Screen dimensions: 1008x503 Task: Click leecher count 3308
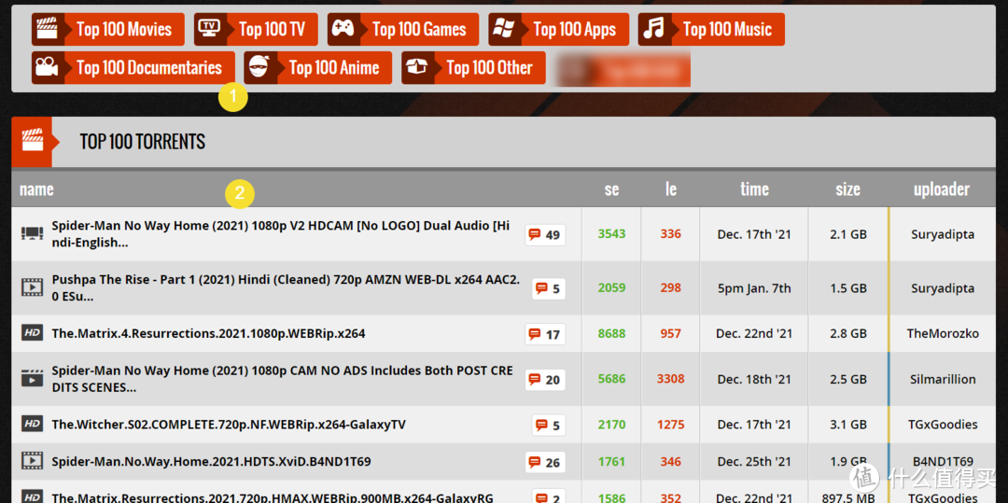click(670, 379)
